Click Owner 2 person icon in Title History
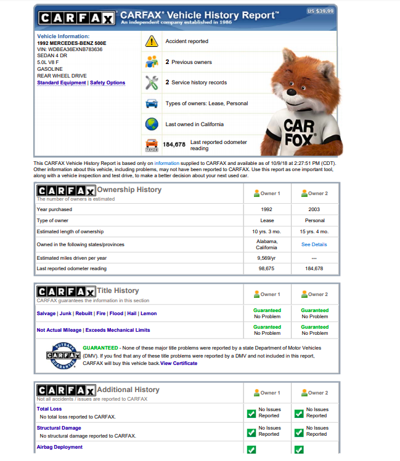Screen dimensions: 400x461 [x=304, y=294]
